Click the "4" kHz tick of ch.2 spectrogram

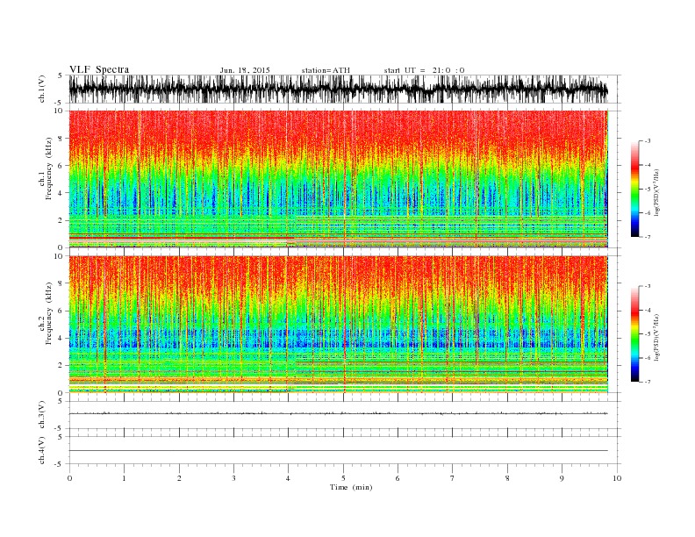tap(61, 338)
